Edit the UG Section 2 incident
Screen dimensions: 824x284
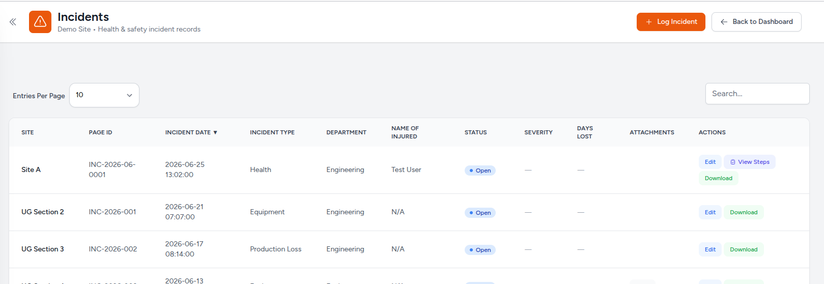710,212
